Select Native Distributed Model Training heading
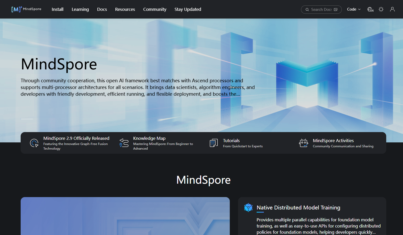This screenshot has height=235, width=403. pyautogui.click(x=298, y=208)
